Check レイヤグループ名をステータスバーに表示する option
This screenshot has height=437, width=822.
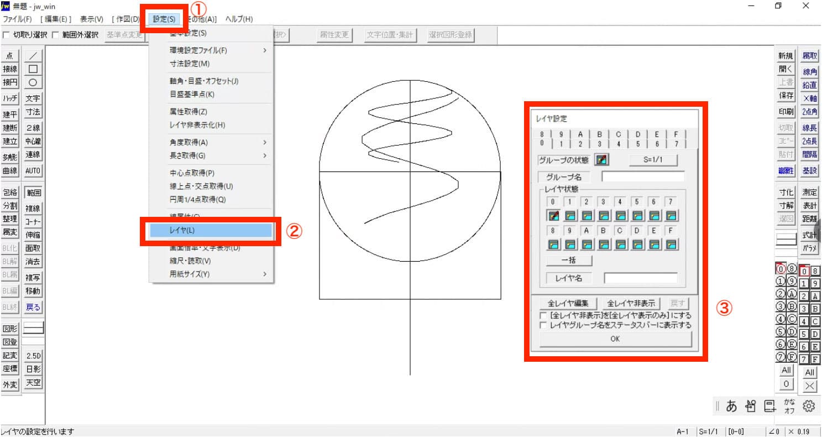point(543,325)
